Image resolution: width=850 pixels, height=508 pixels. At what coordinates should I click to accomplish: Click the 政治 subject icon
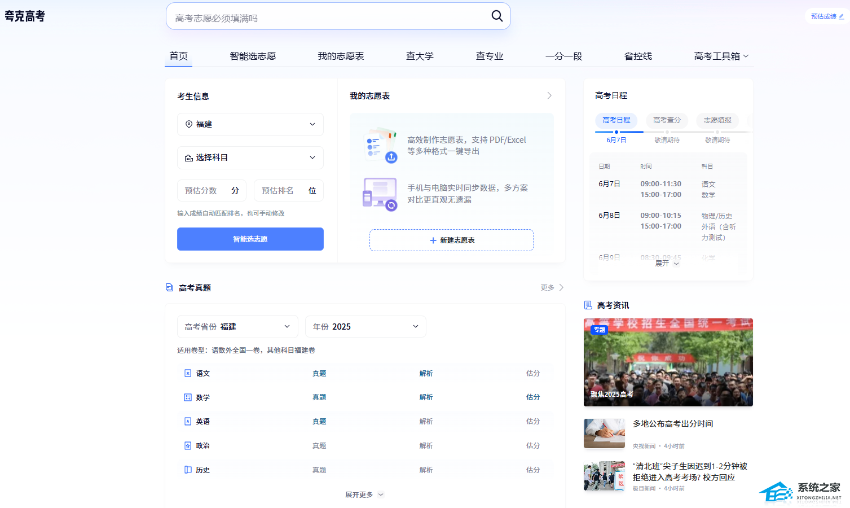(x=188, y=445)
